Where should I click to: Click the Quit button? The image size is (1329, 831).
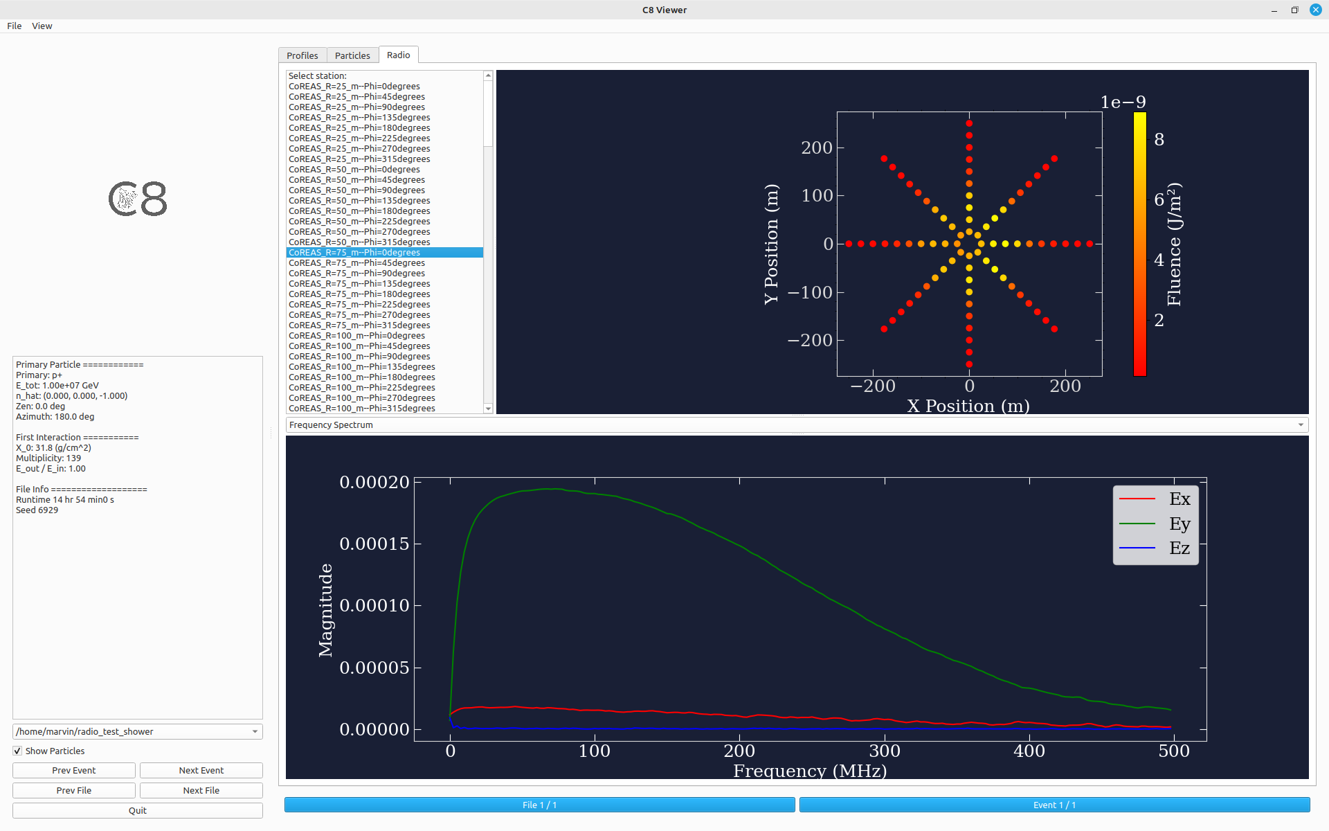[x=137, y=810]
